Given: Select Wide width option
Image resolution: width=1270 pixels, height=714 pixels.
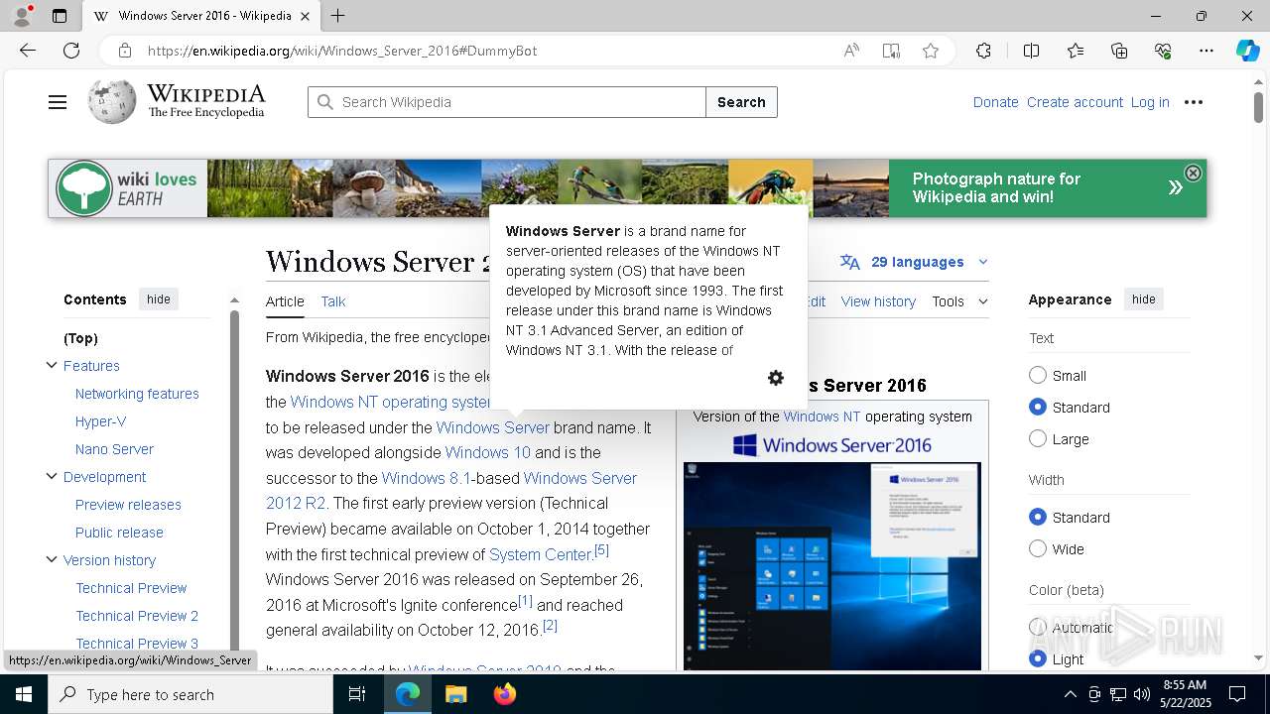Looking at the screenshot, I should pyautogui.click(x=1038, y=548).
